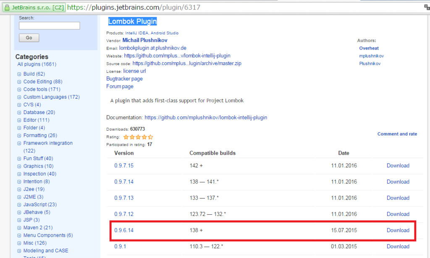Click the browser address bar URL
This screenshot has width=430, height=258.
pyautogui.click(x=134, y=8)
